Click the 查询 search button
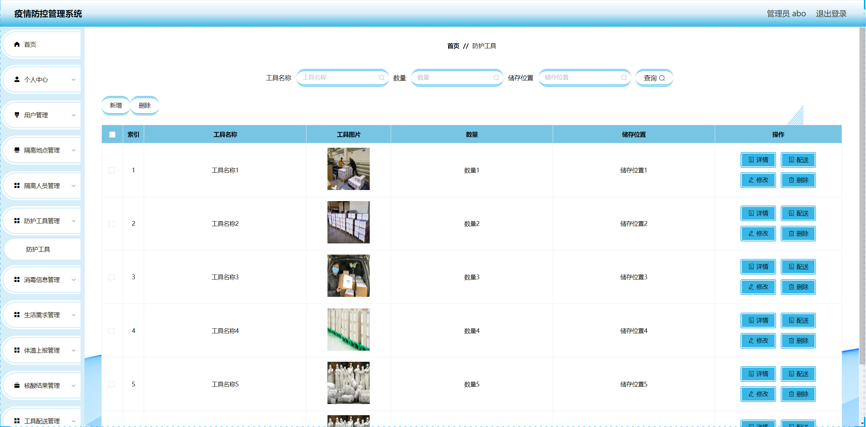Screen dimensions: 866x427 click(654, 78)
